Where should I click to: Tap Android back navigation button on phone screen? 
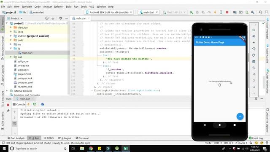205,125
